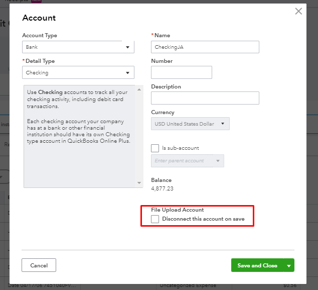Close the Account dialog with X
Viewport: 318px width, 290px height.
[298, 11]
